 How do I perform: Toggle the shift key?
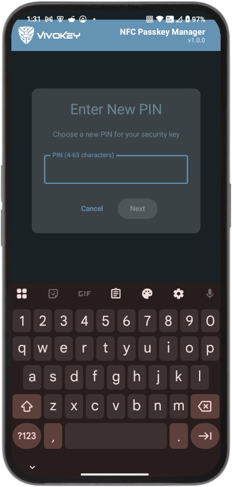coord(27,406)
